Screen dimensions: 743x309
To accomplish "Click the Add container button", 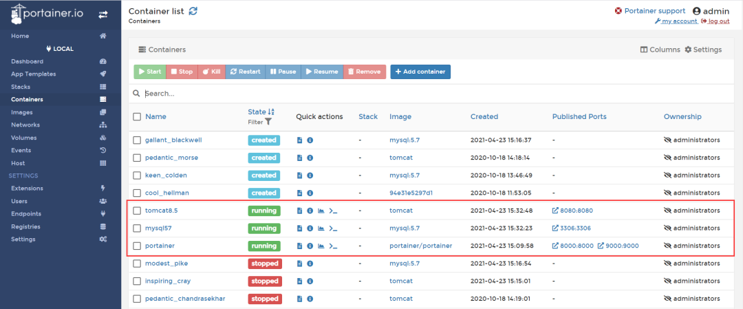I will [x=420, y=72].
